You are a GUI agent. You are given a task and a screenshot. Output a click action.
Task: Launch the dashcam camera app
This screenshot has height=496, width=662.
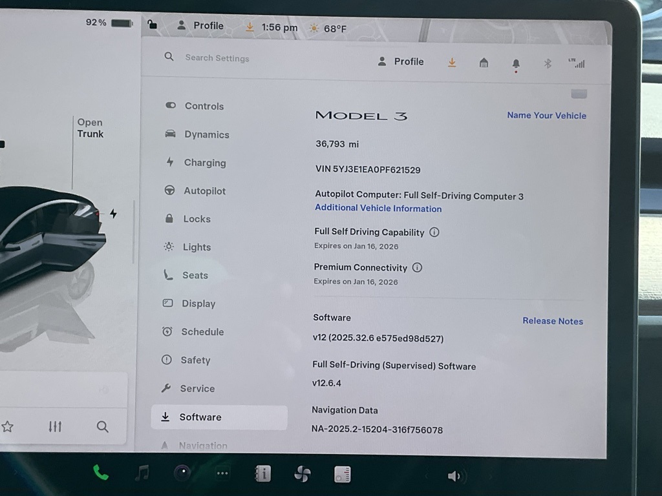[x=182, y=473]
